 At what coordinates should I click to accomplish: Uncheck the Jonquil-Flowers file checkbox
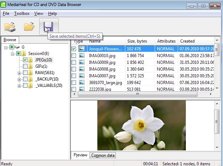[x=74, y=49]
